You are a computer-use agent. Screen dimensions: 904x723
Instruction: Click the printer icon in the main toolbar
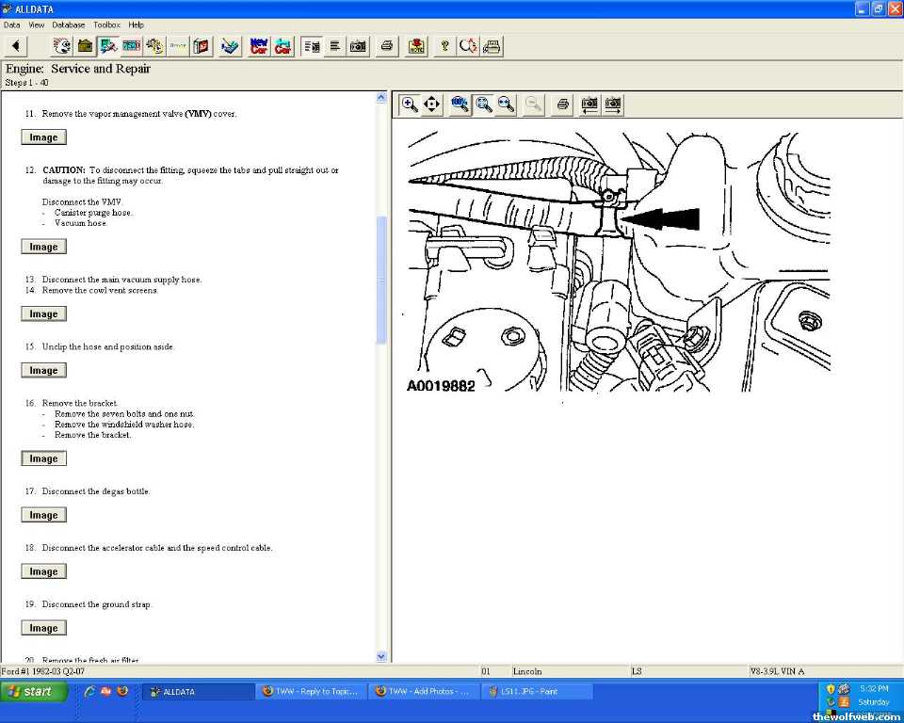click(387, 46)
